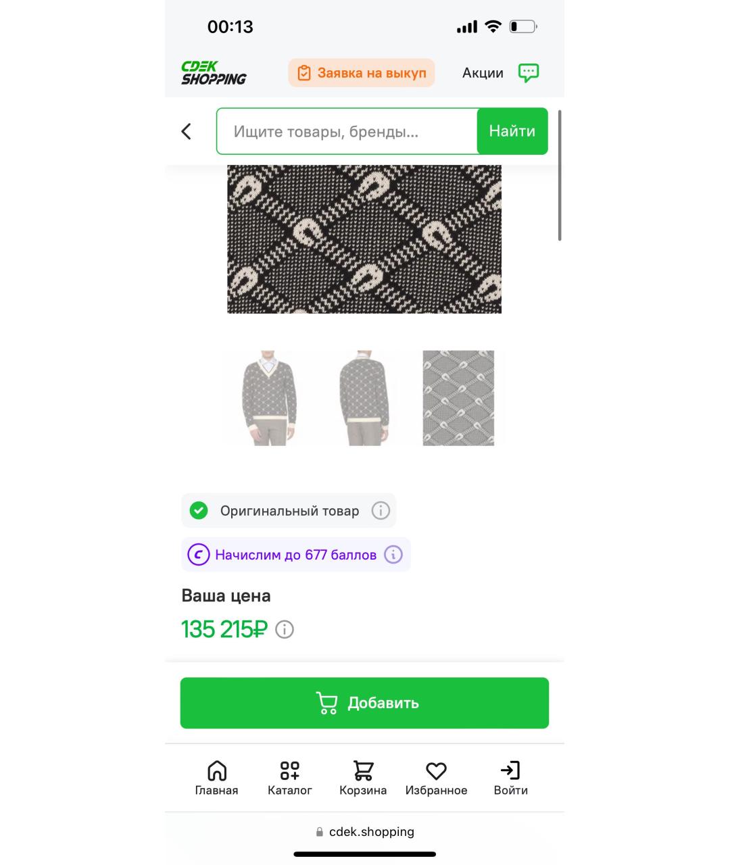Select the front view sweater thumbnail

tap(269, 397)
